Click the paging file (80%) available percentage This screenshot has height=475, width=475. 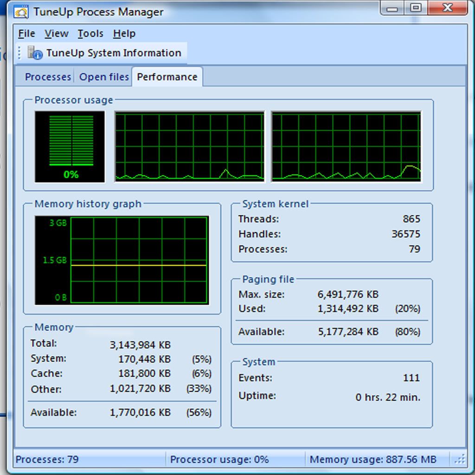[x=407, y=332]
